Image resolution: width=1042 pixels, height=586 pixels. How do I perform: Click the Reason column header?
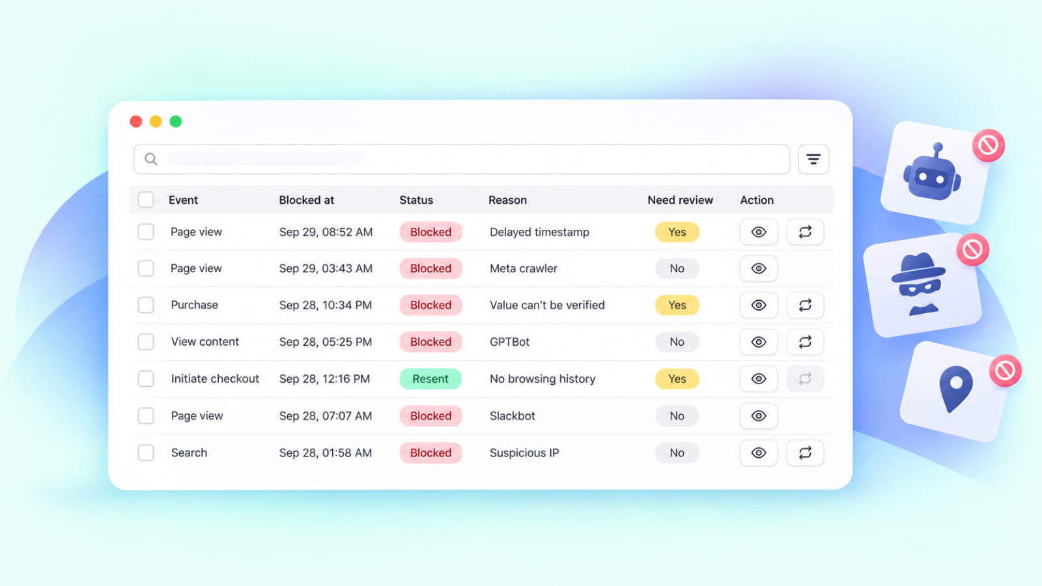tap(507, 200)
